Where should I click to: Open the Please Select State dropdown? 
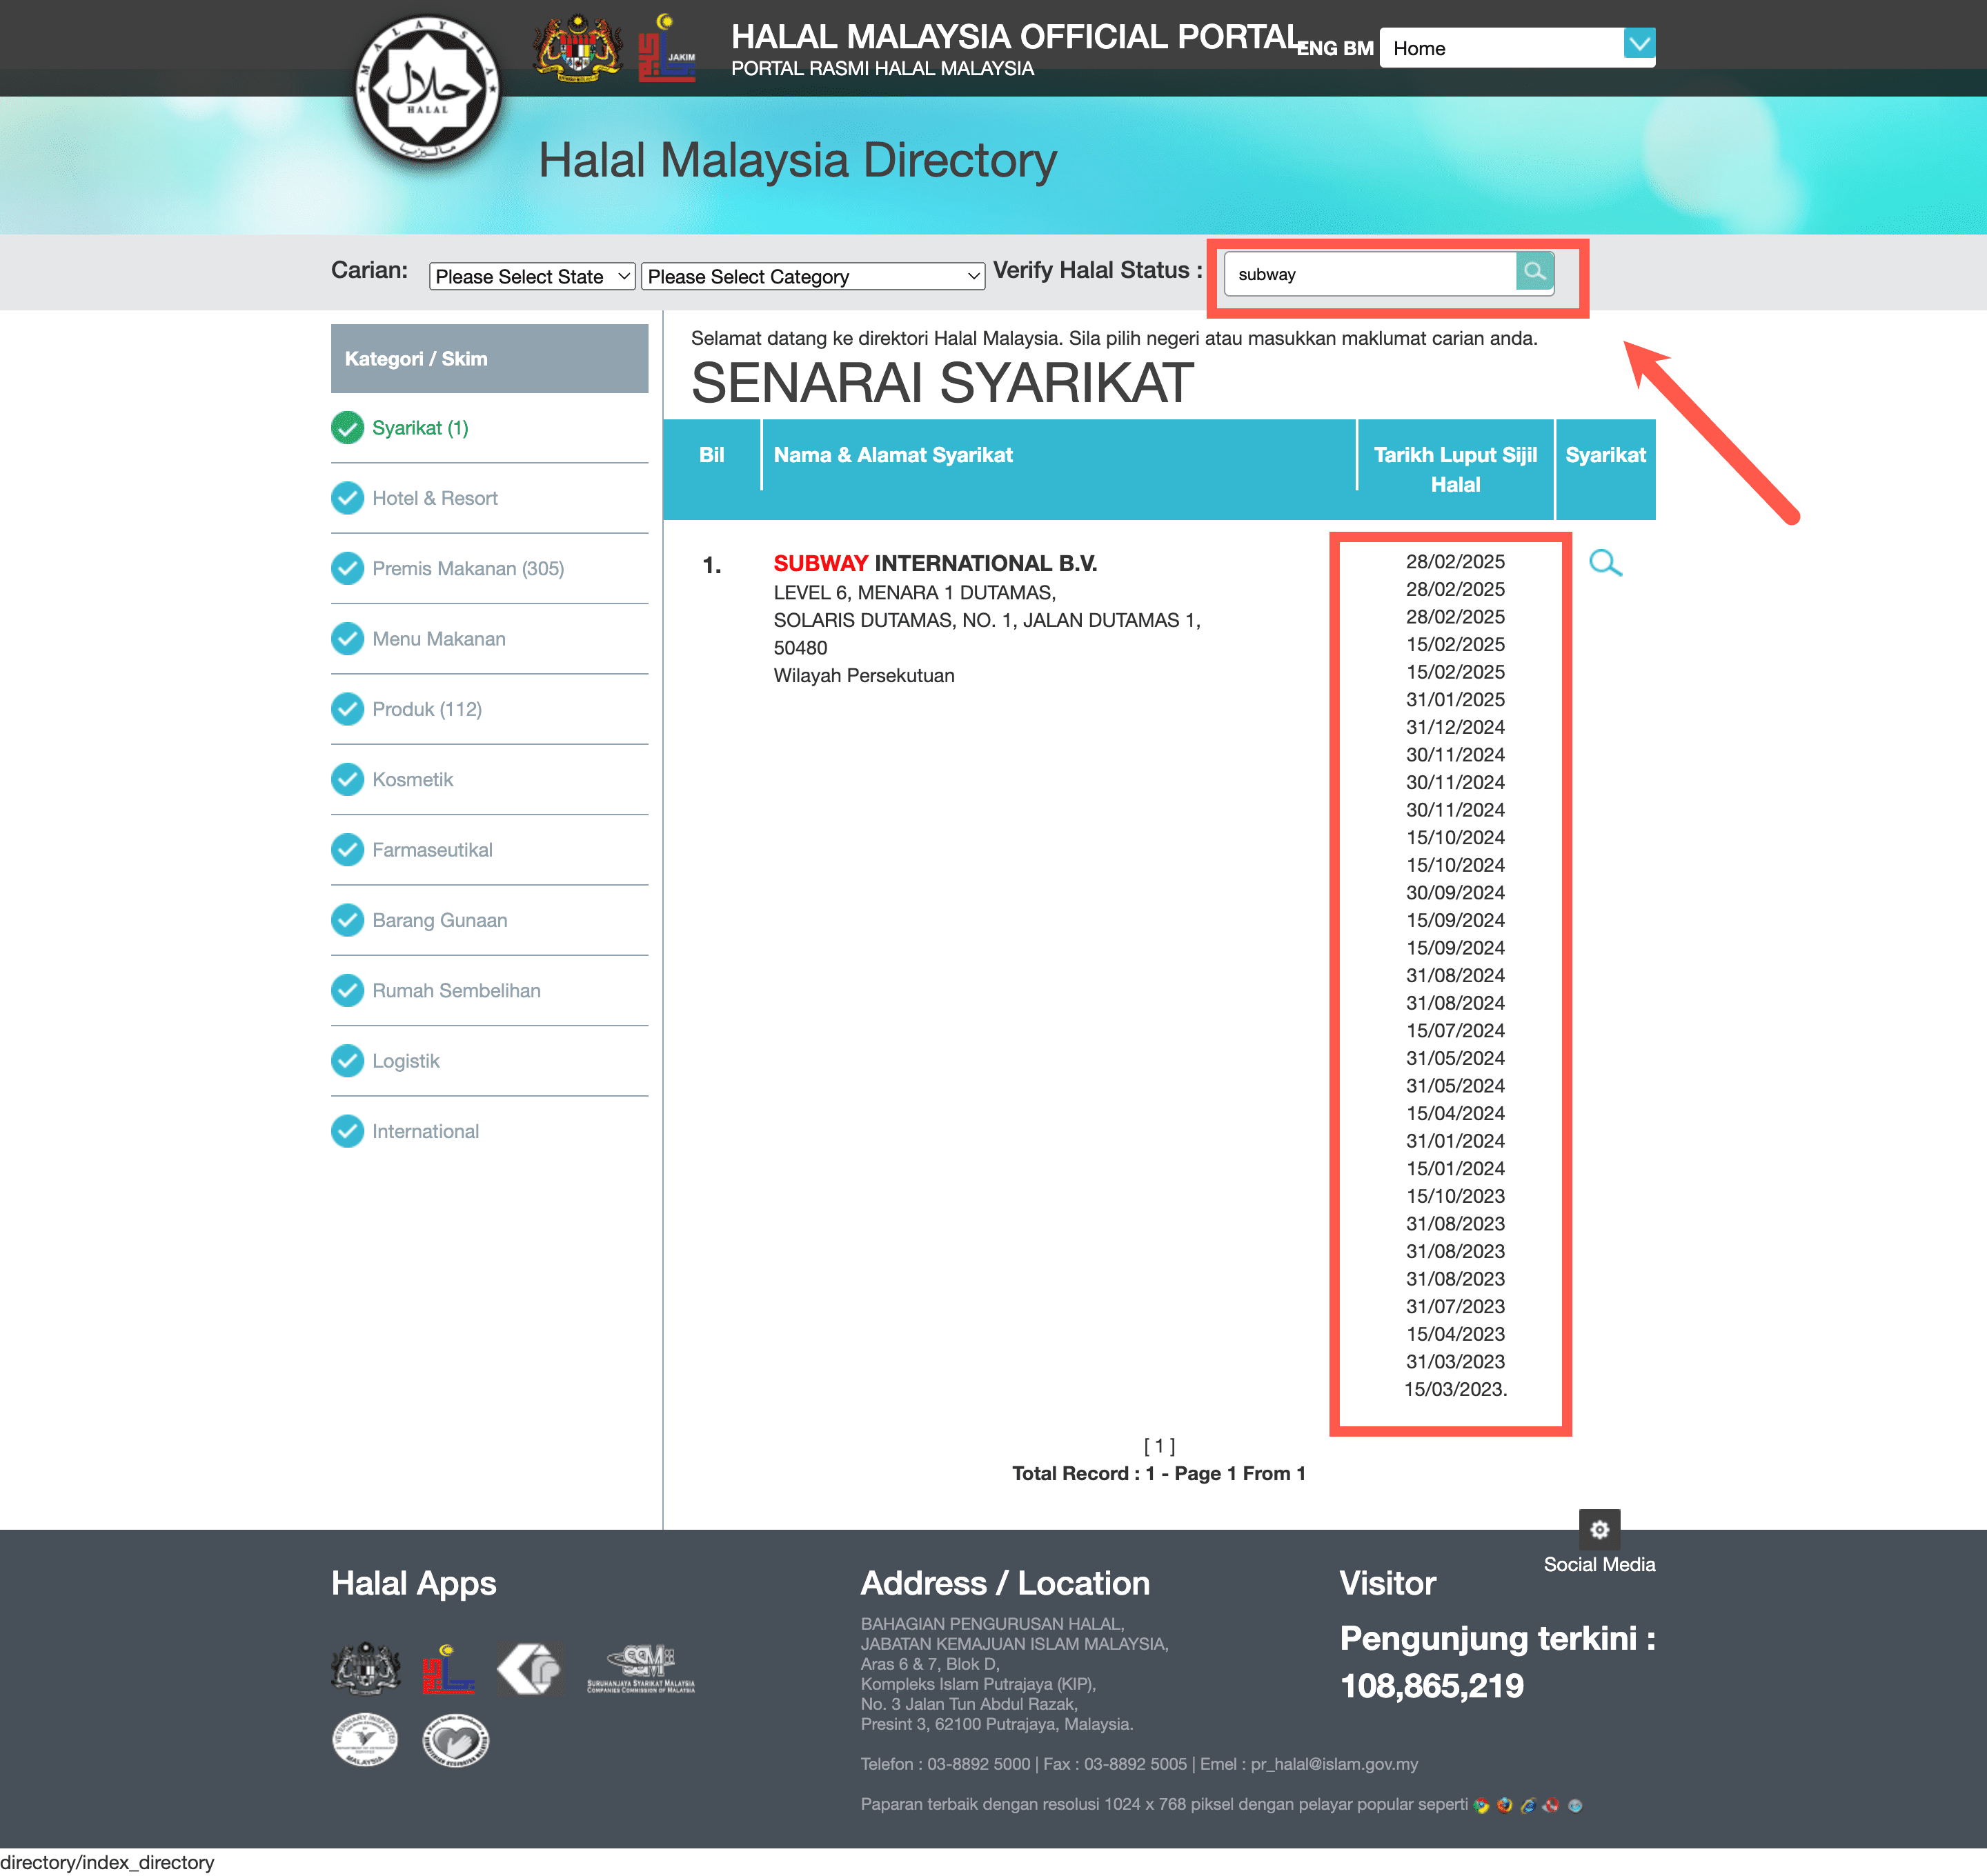[532, 276]
